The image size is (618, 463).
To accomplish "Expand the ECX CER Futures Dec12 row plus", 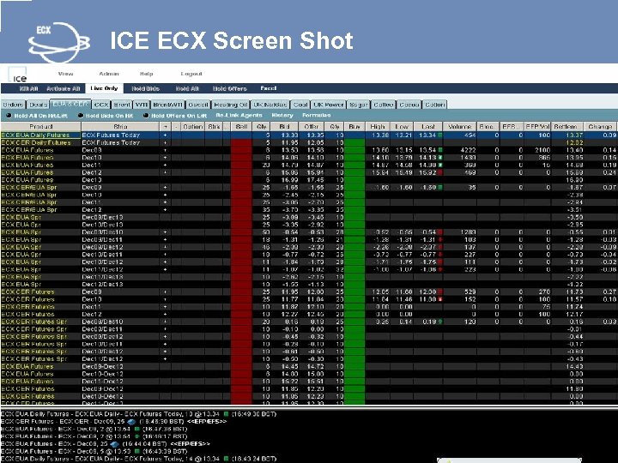I will (x=165, y=314).
